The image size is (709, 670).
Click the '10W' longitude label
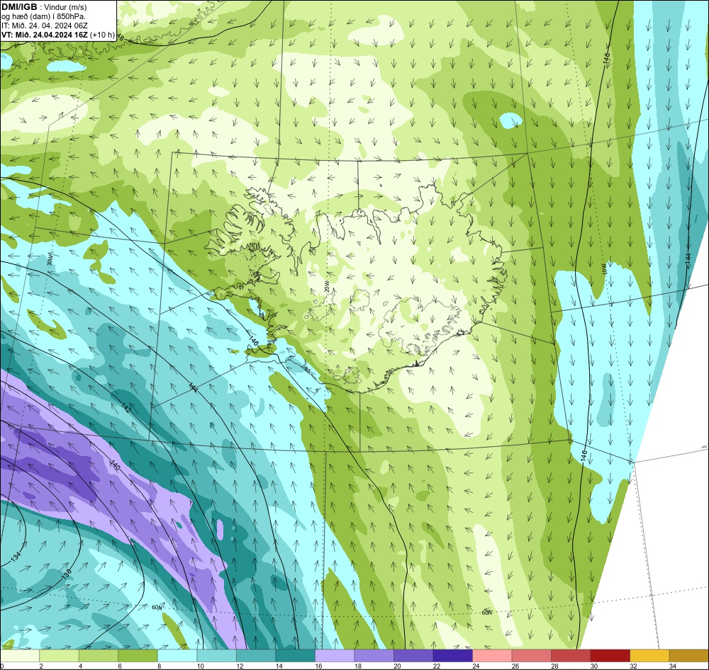click(x=603, y=270)
